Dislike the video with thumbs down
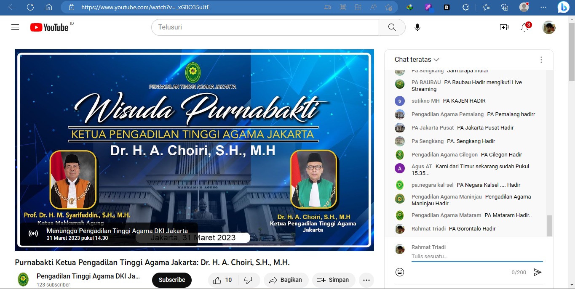 [248, 280]
